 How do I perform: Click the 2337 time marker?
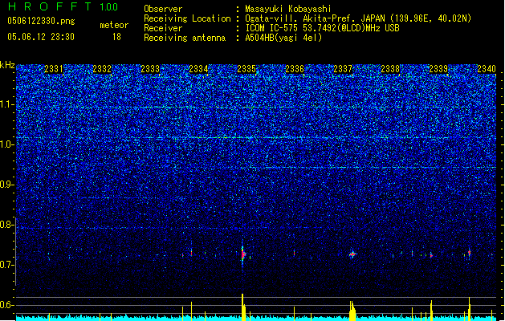click(343, 69)
